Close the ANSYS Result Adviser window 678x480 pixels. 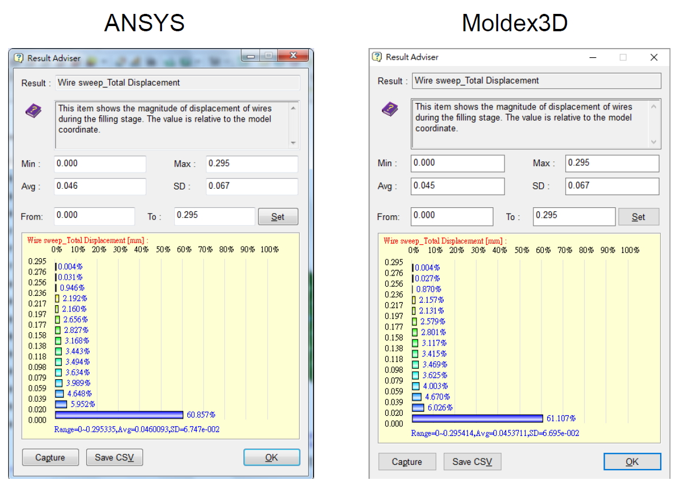click(293, 56)
